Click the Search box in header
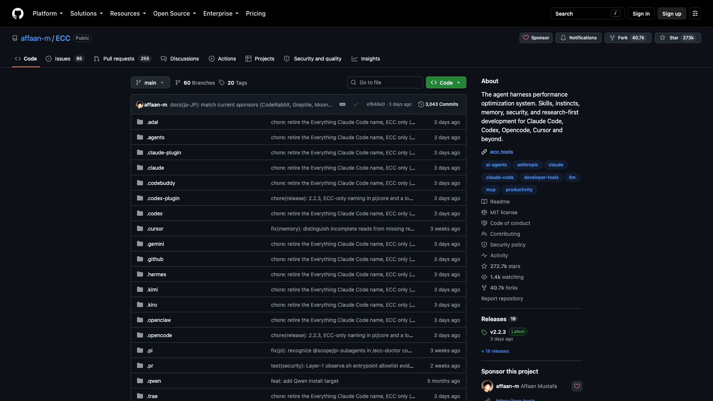Image resolution: width=713 pixels, height=401 pixels. [587, 13]
